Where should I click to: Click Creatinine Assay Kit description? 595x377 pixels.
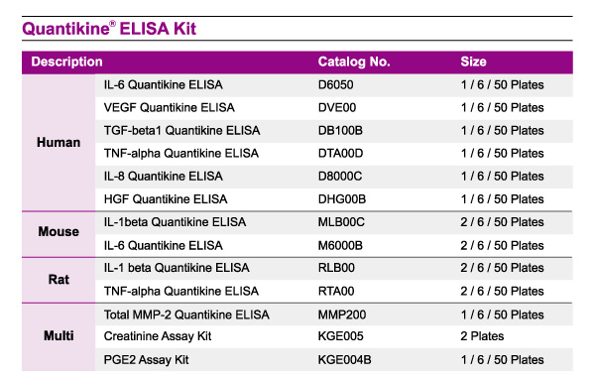click(x=158, y=336)
